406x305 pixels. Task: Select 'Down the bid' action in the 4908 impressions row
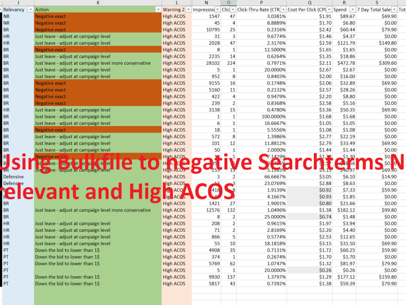click(x=98, y=250)
